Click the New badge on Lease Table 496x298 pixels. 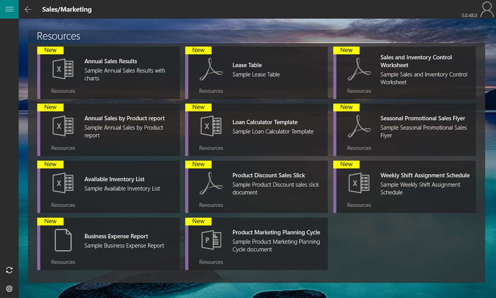(198, 50)
